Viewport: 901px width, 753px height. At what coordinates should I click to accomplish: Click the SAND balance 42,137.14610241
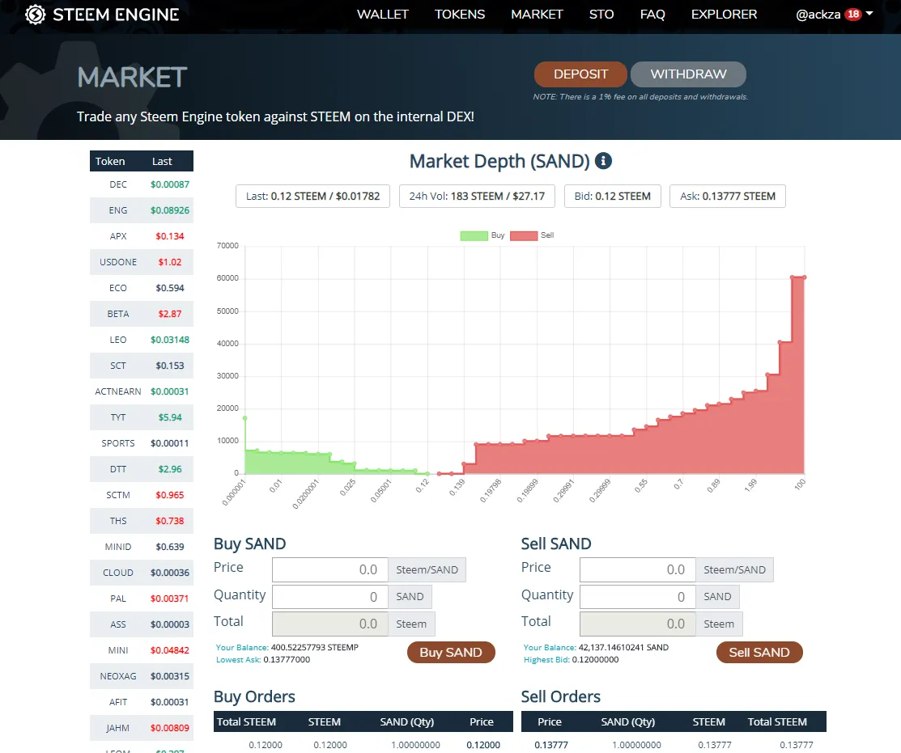tap(623, 647)
